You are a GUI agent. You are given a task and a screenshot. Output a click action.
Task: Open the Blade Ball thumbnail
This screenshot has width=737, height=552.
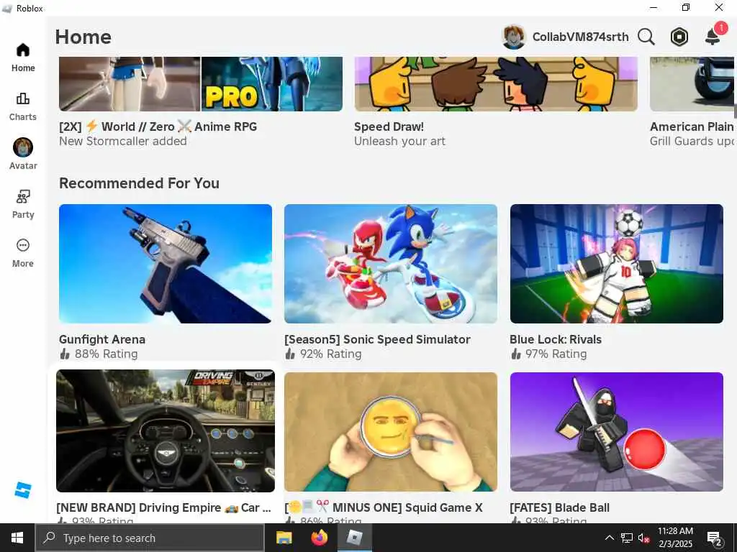(616, 432)
